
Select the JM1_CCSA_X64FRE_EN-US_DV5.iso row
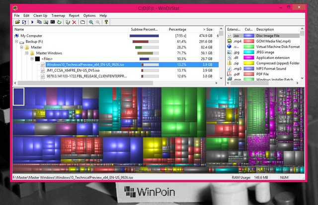[x=116, y=70]
